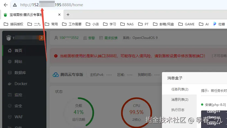Go to 首页 in the sidebar
The height and width of the screenshot is (128, 227).
(x=24, y=50)
